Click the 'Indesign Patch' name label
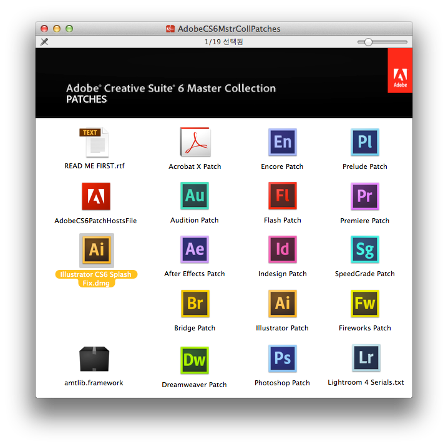This screenshot has height=447, width=448. 283,274
